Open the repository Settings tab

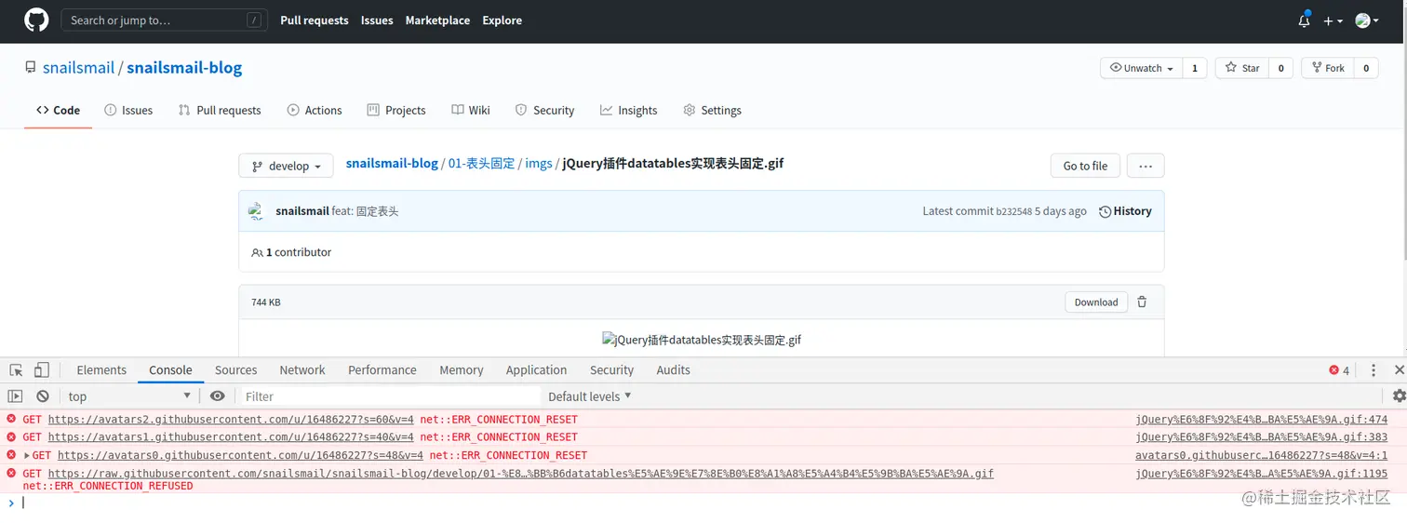pyautogui.click(x=712, y=110)
